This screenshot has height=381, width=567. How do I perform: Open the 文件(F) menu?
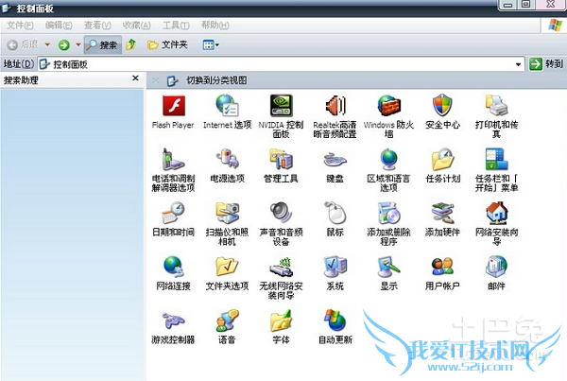20,26
